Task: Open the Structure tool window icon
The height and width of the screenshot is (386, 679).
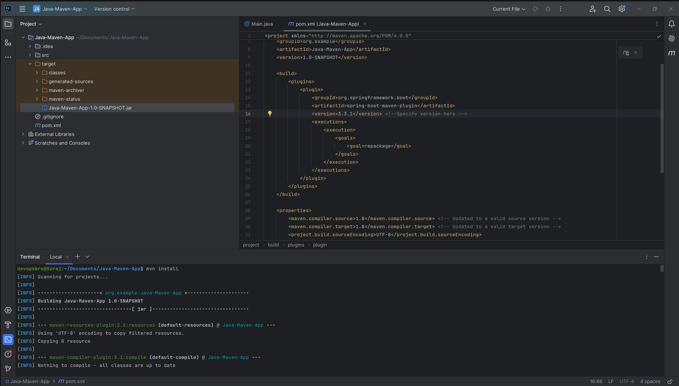Action: (8, 42)
